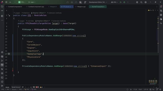Click the gutter gear icon on line 17
Viewport: 163px width, 91px height.
pos(9,54)
